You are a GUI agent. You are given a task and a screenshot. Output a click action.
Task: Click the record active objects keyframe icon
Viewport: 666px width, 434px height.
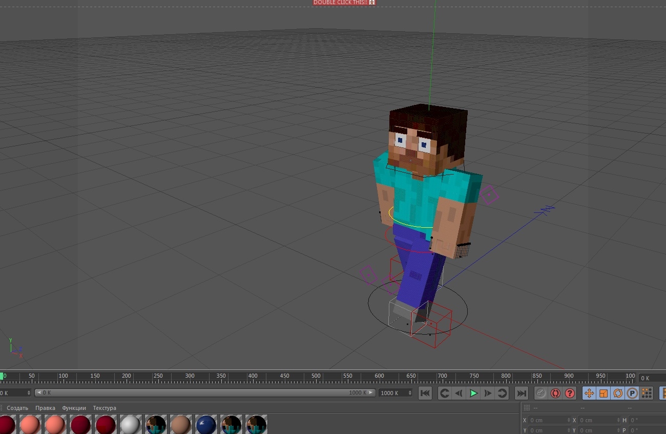pyautogui.click(x=540, y=393)
